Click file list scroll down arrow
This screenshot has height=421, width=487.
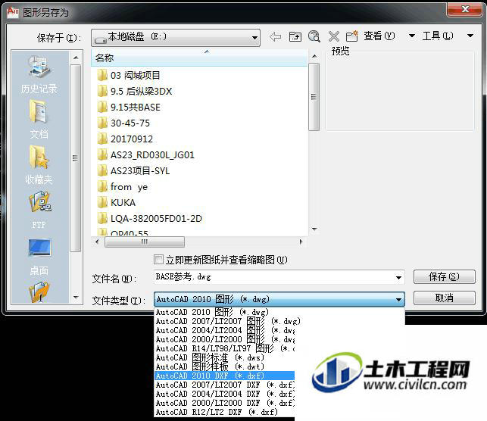pyautogui.click(x=314, y=229)
